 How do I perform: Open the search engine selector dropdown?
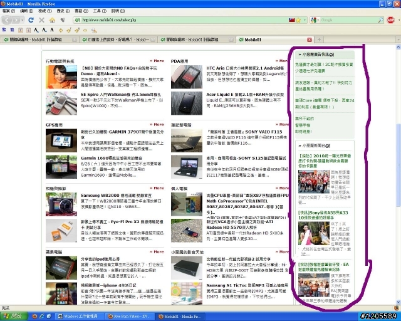pos(318,20)
